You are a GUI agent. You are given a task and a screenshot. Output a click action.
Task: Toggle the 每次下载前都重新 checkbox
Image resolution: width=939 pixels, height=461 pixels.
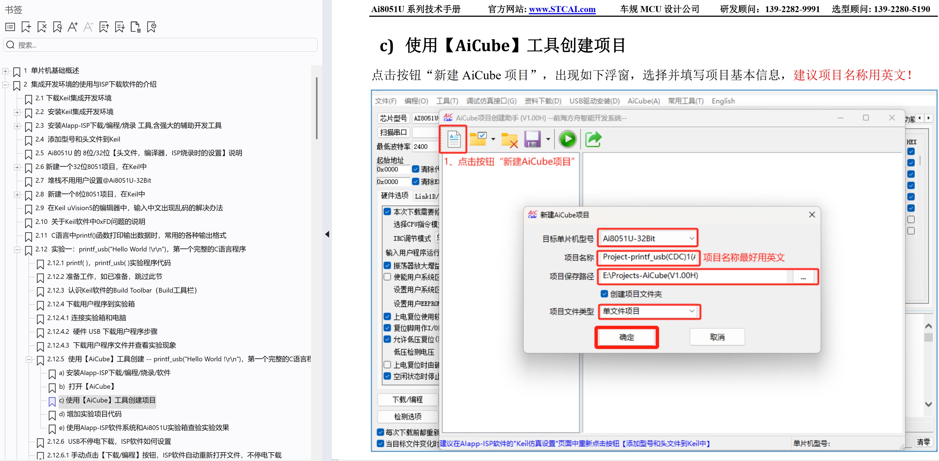pos(380,432)
